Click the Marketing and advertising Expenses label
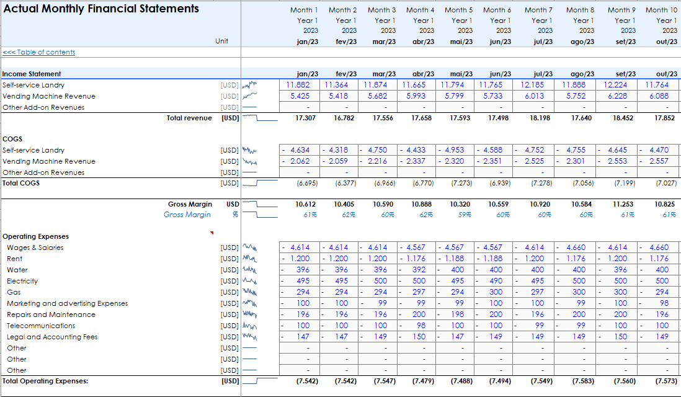Viewport: 681px width, 397px height. pos(67,303)
